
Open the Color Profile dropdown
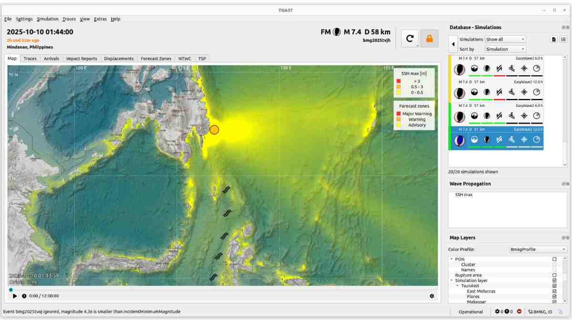pyautogui.click(x=538, y=249)
